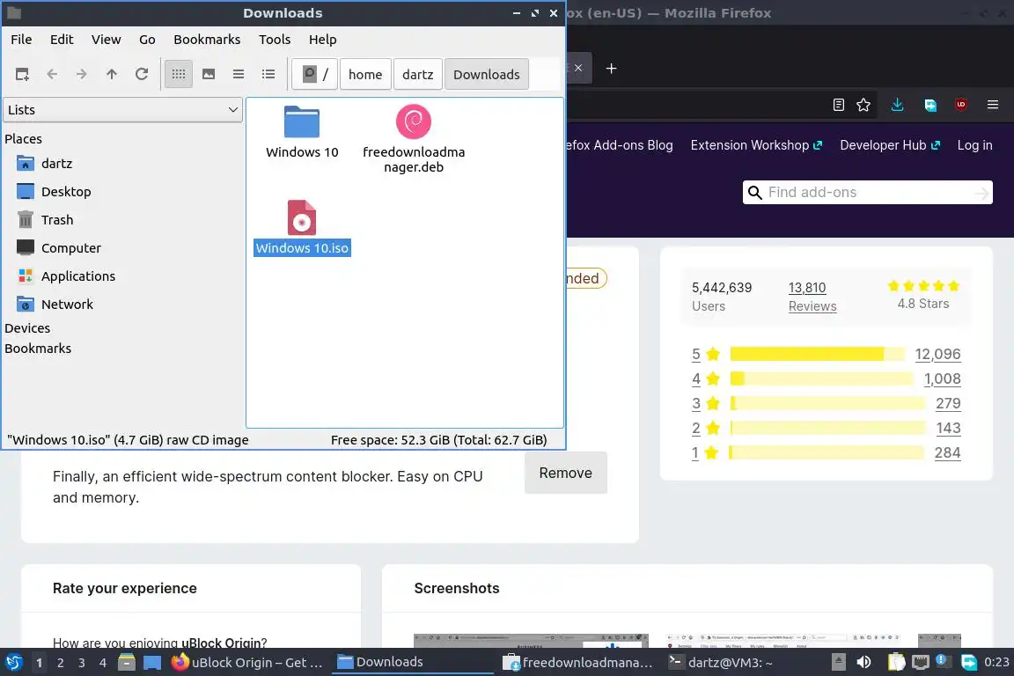
Task: Go back in Downloads file manager
Action: click(x=53, y=75)
